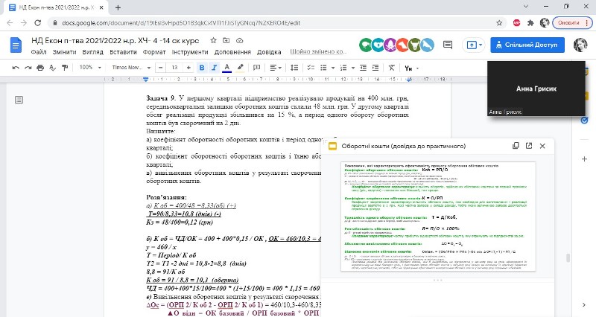Image resolution: width=596 pixels, height=317 pixels.
Task: Collapse the side panel with the bottom chevron
Action: coord(584,304)
